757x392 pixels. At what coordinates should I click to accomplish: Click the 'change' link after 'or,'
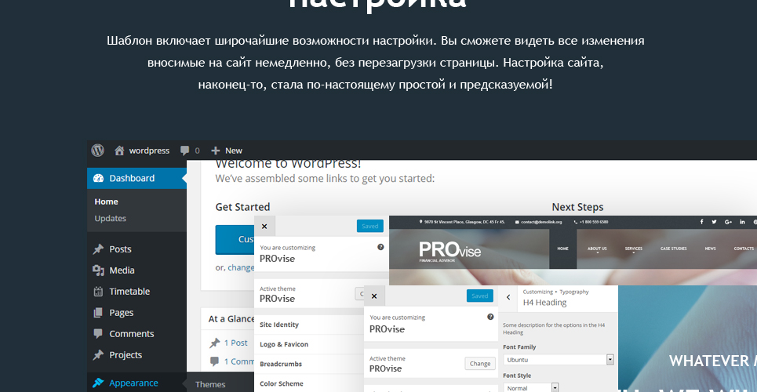[241, 267]
